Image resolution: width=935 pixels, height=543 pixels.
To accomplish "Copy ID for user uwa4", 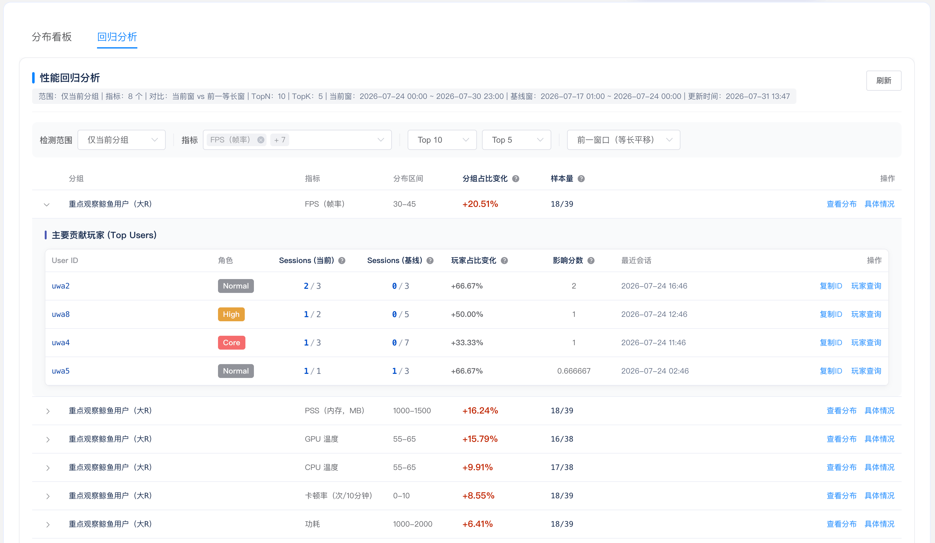I will [x=831, y=343].
